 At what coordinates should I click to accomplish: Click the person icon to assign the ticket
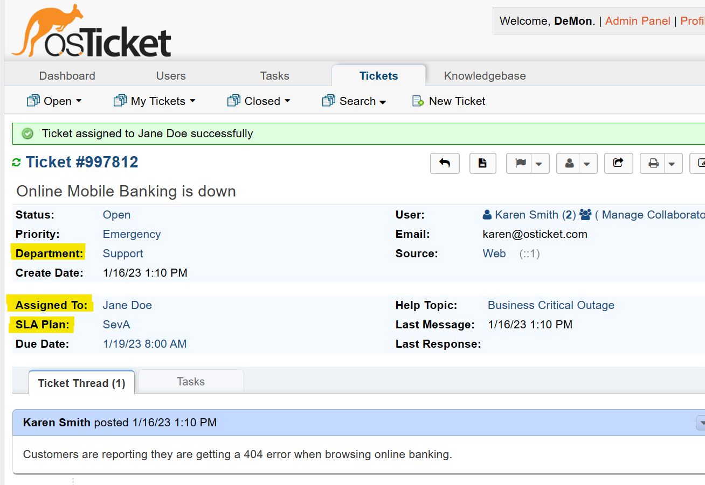coord(570,163)
